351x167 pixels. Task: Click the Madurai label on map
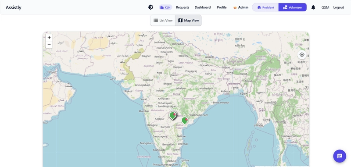coord(172,161)
